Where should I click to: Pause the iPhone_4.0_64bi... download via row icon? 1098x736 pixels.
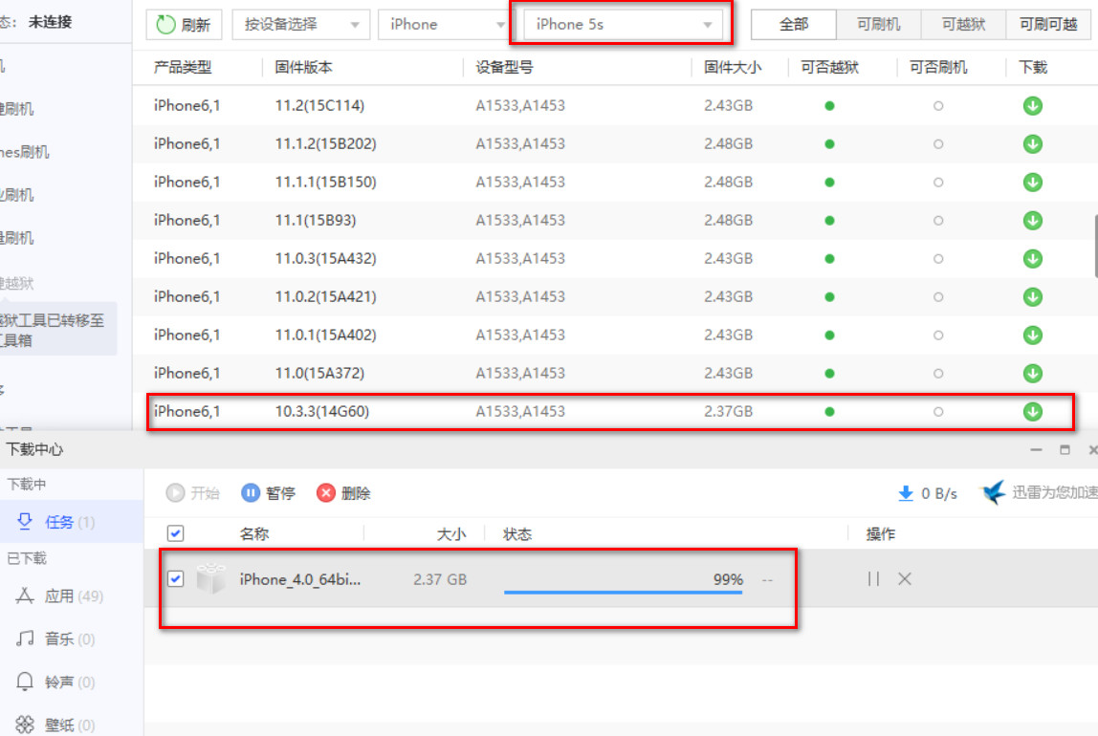(873, 578)
